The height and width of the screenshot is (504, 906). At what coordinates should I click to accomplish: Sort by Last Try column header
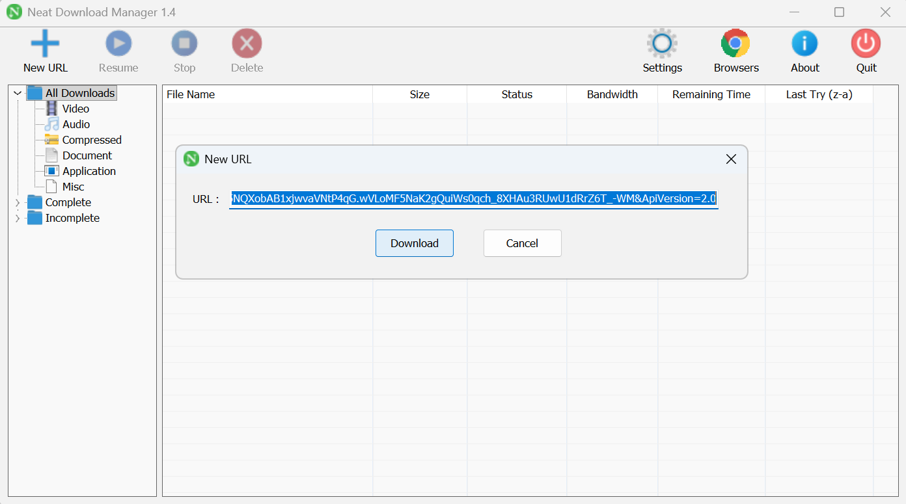(819, 94)
